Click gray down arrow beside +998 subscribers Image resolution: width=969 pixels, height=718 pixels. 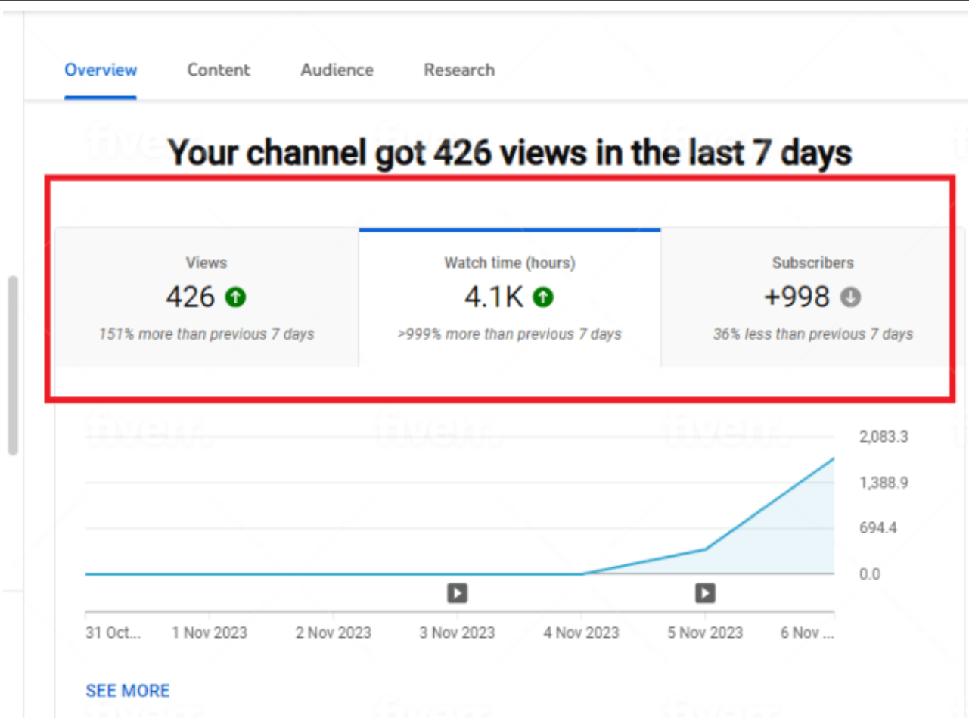pos(850,298)
